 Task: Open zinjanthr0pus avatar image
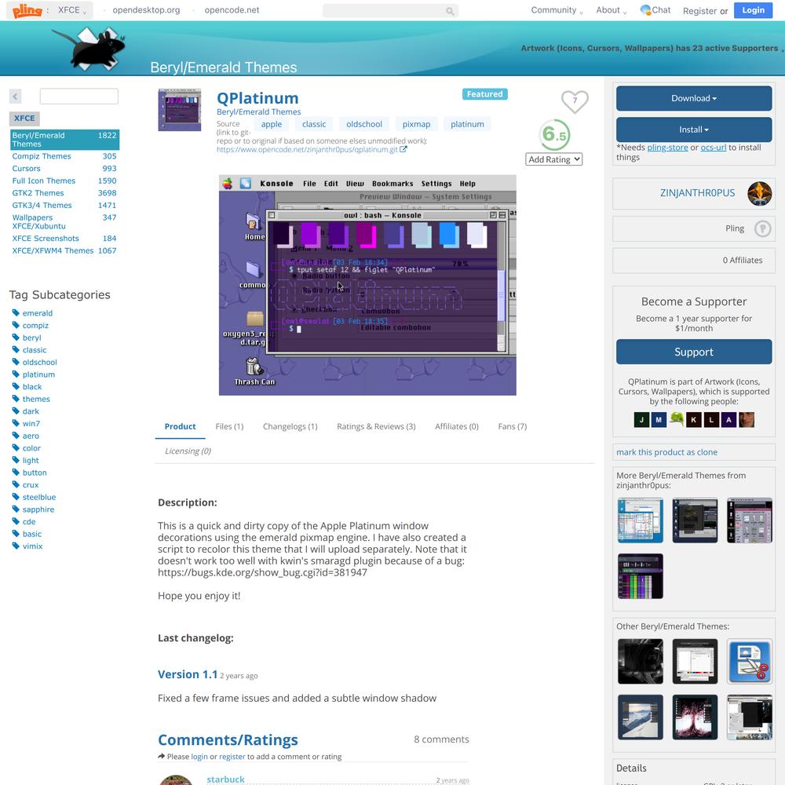759,194
